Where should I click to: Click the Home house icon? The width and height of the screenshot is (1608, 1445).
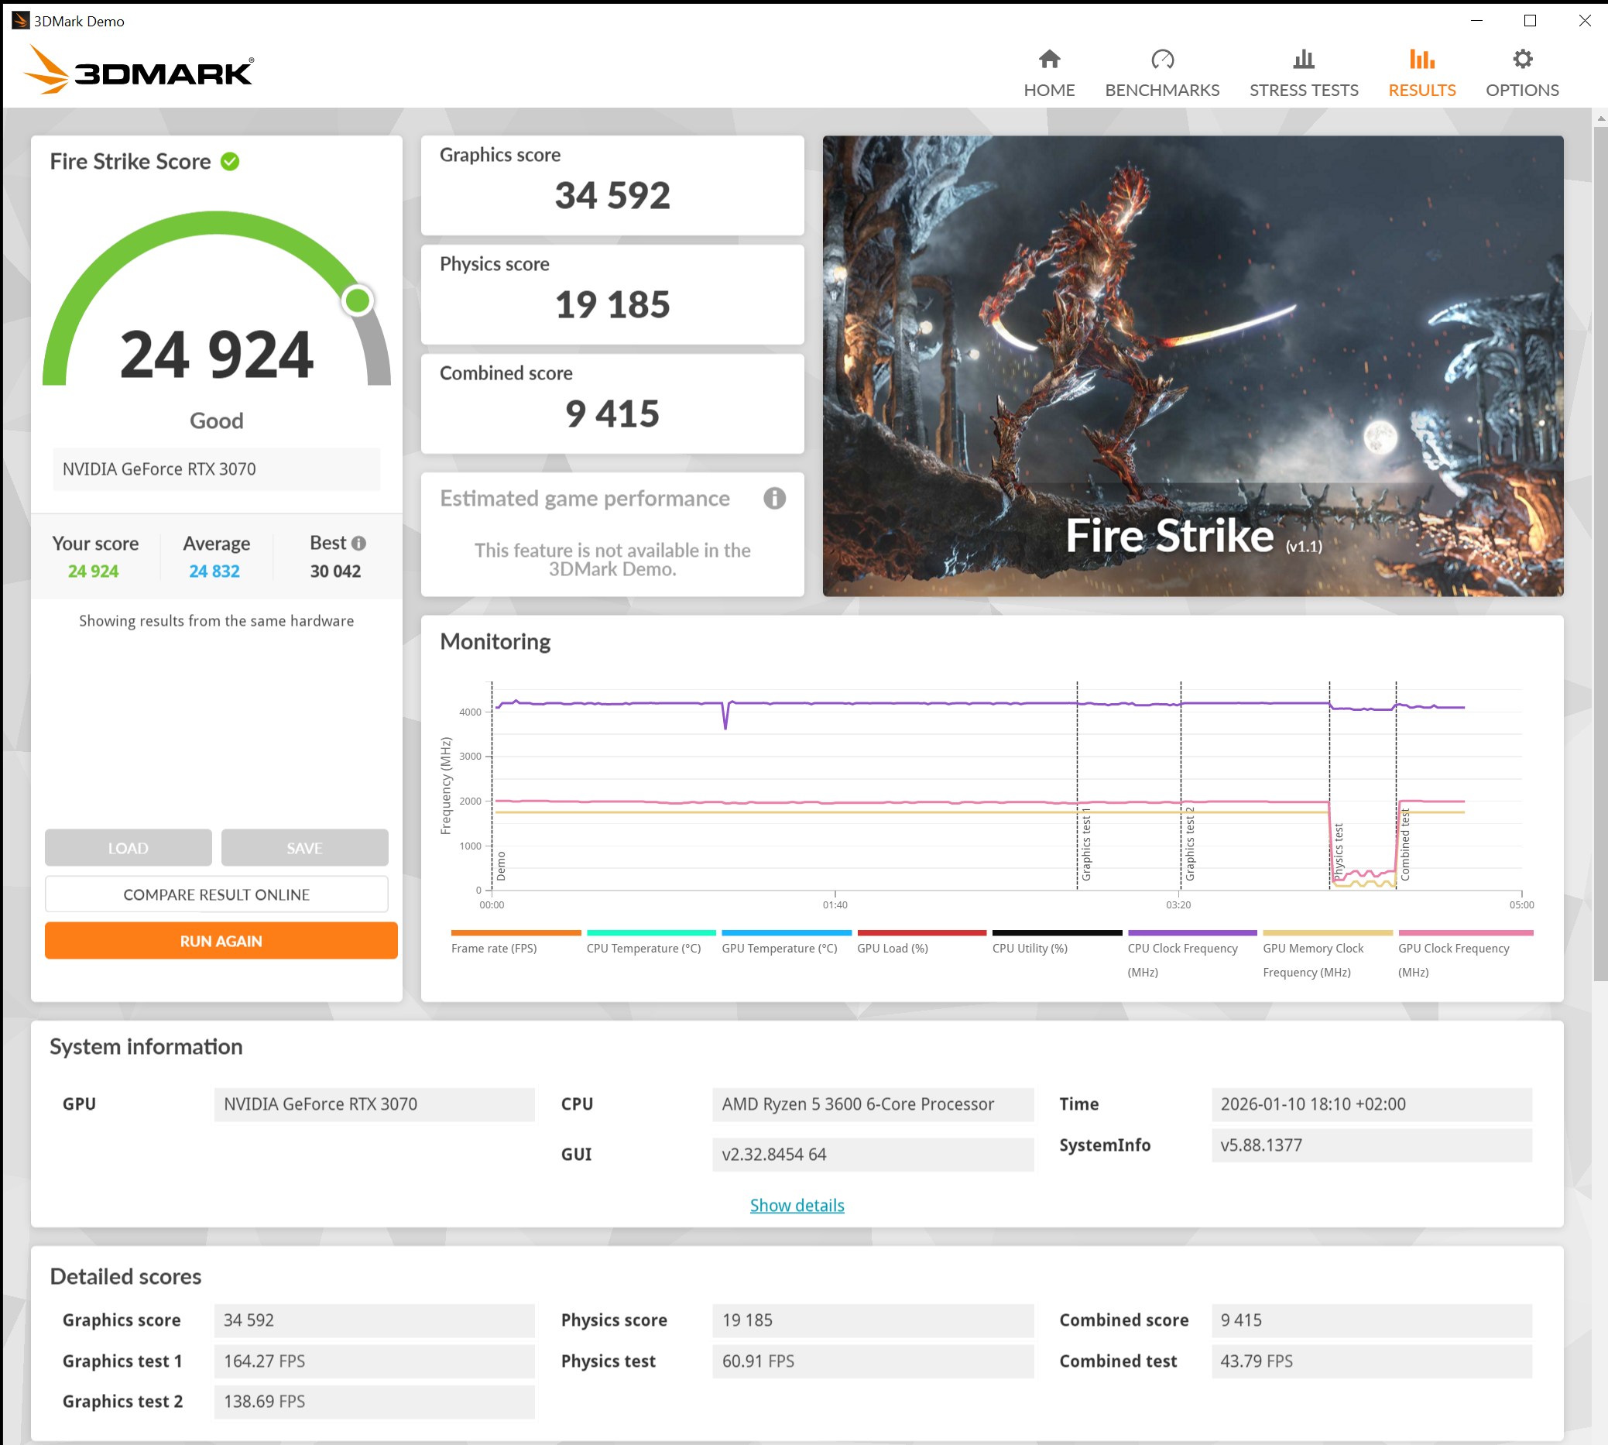(x=1048, y=60)
